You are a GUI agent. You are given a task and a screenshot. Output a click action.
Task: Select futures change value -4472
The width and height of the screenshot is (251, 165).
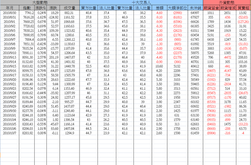point(228,57)
